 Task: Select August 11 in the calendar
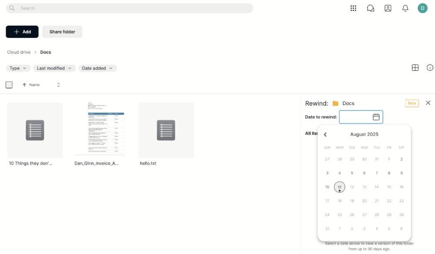(340, 187)
